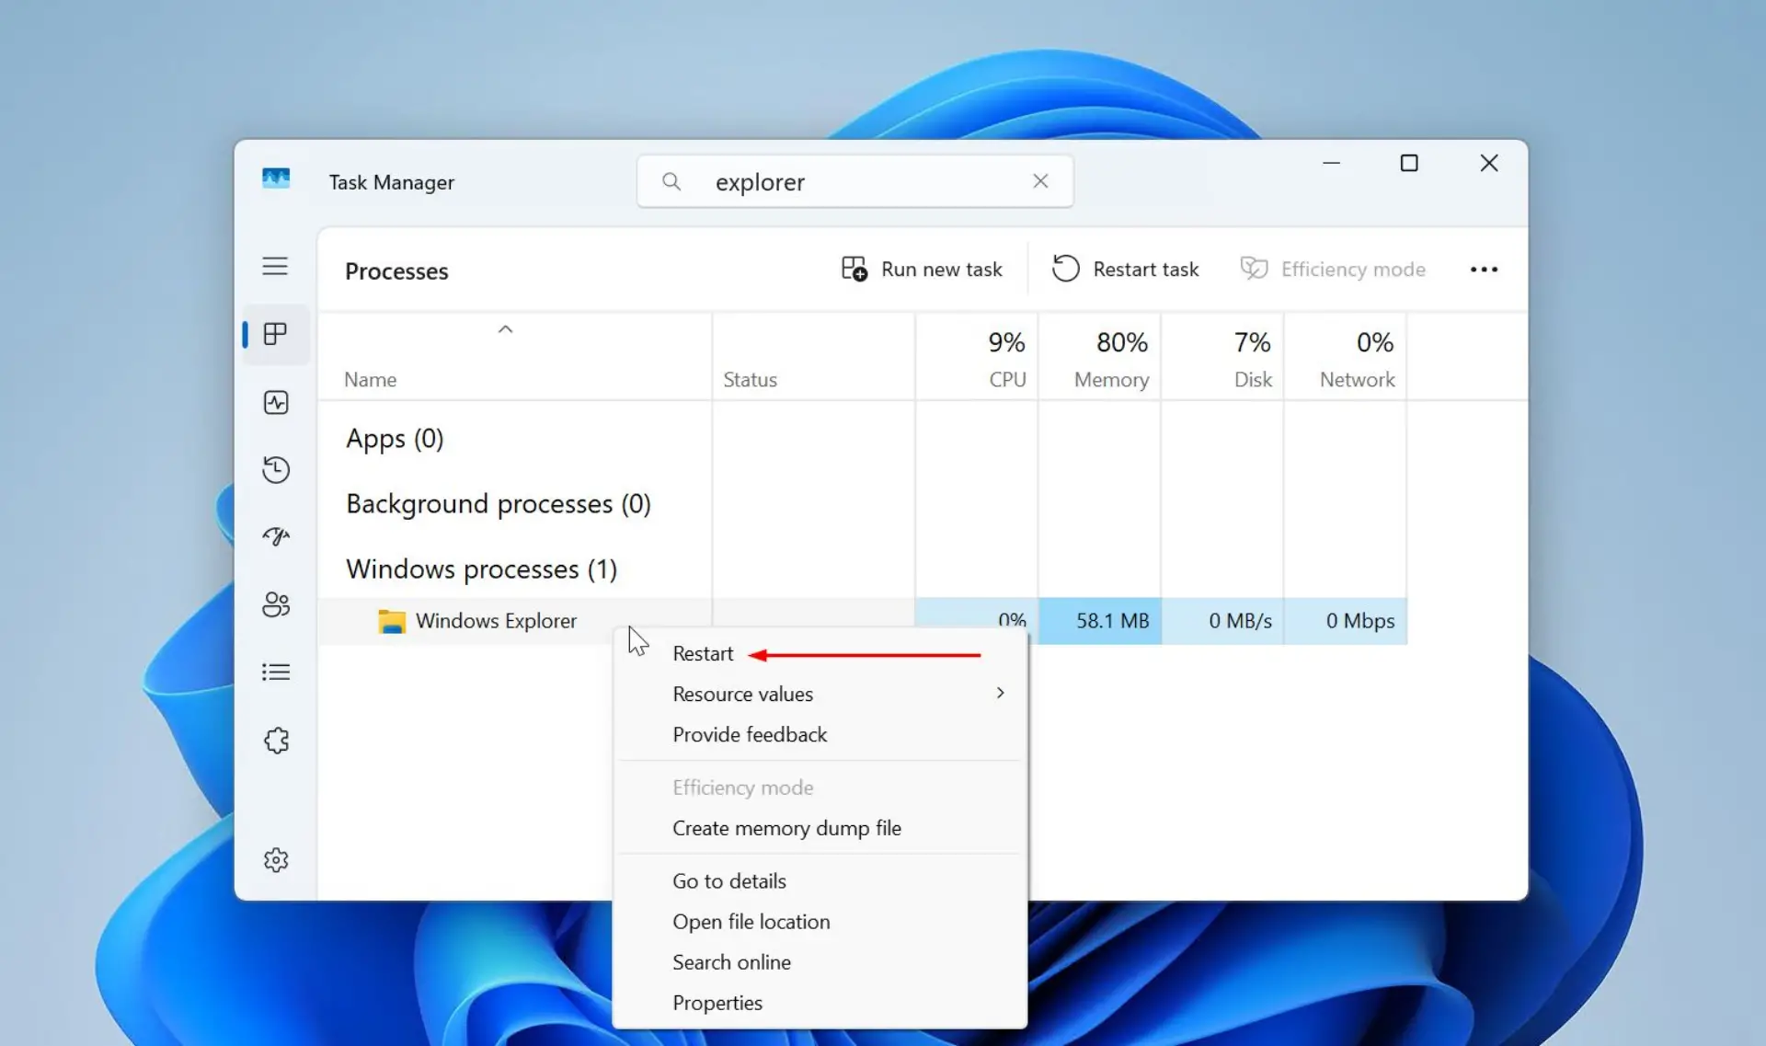Image resolution: width=1766 pixels, height=1046 pixels.
Task: Sort by the Name column header
Action: pyautogui.click(x=371, y=380)
